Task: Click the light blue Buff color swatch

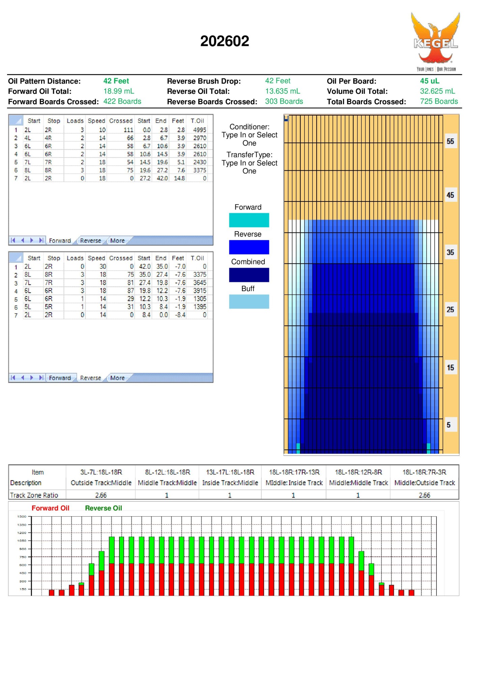Action: point(249,301)
